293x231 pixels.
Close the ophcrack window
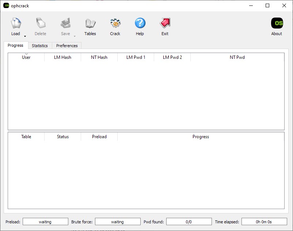point(284,5)
